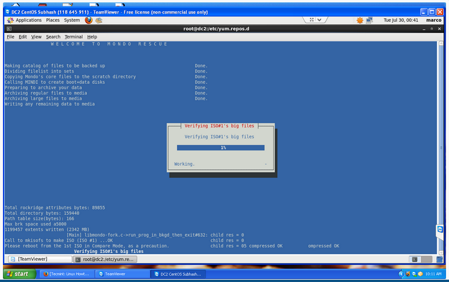This screenshot has width=449, height=282.
Task: Open the Applications menu
Action: point(28,20)
